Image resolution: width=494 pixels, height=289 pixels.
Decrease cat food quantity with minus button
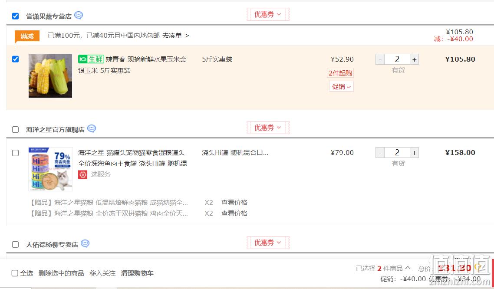380,153
